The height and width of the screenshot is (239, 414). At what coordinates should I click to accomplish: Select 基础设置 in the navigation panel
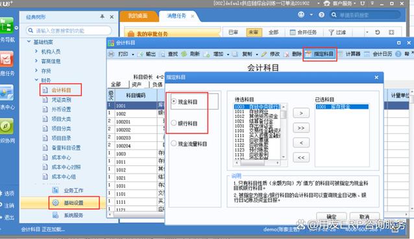tap(74, 203)
